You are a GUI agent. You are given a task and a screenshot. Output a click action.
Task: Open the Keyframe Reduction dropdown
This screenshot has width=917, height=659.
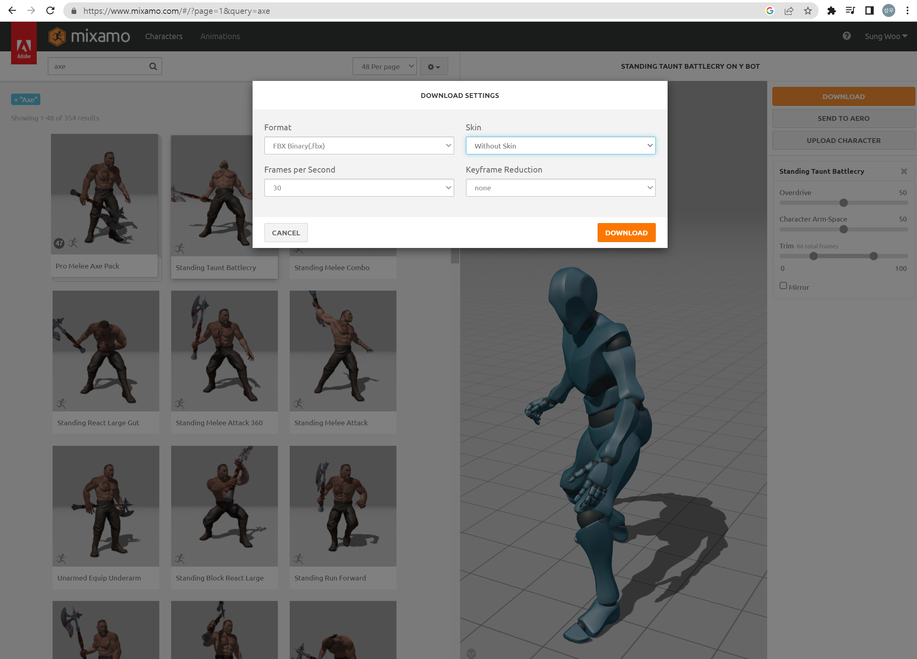point(560,188)
